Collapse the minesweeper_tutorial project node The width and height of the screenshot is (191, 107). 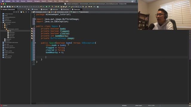(x=1, y=22)
